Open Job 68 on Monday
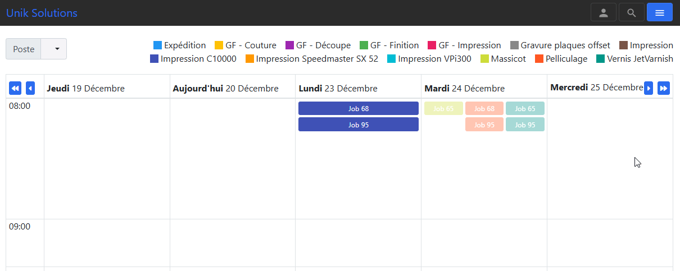The image size is (680, 271). [358, 108]
